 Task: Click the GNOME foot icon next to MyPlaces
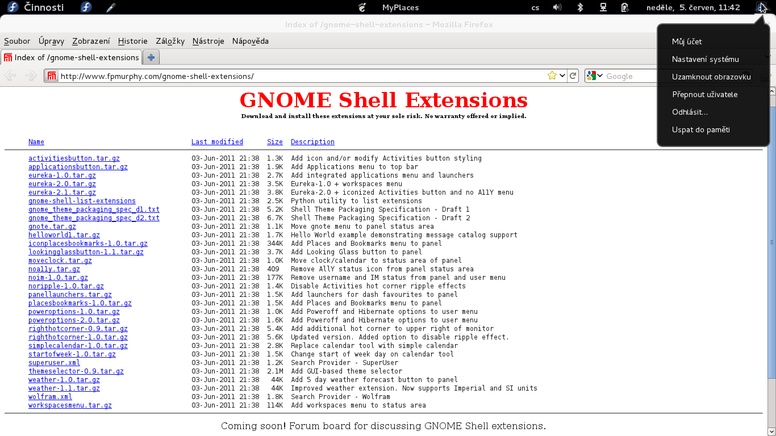coord(362,7)
